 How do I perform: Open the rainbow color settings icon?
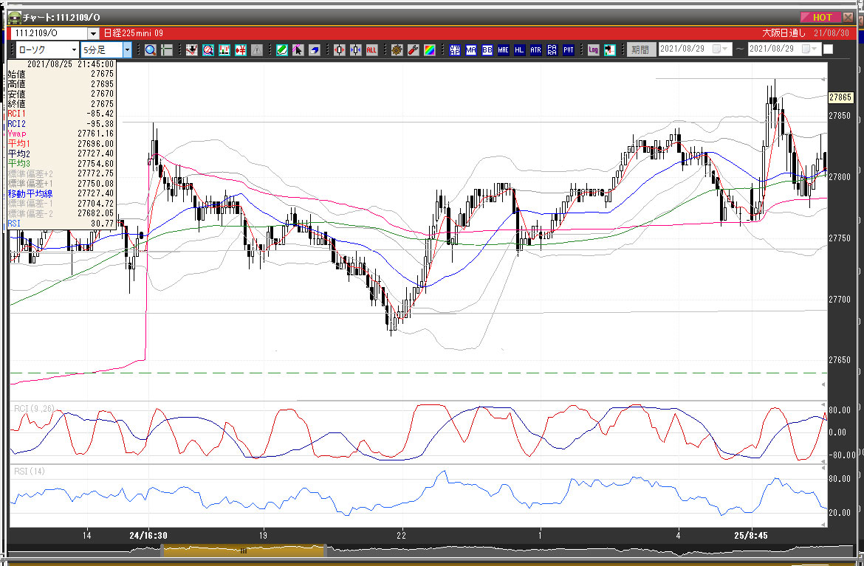[429, 49]
